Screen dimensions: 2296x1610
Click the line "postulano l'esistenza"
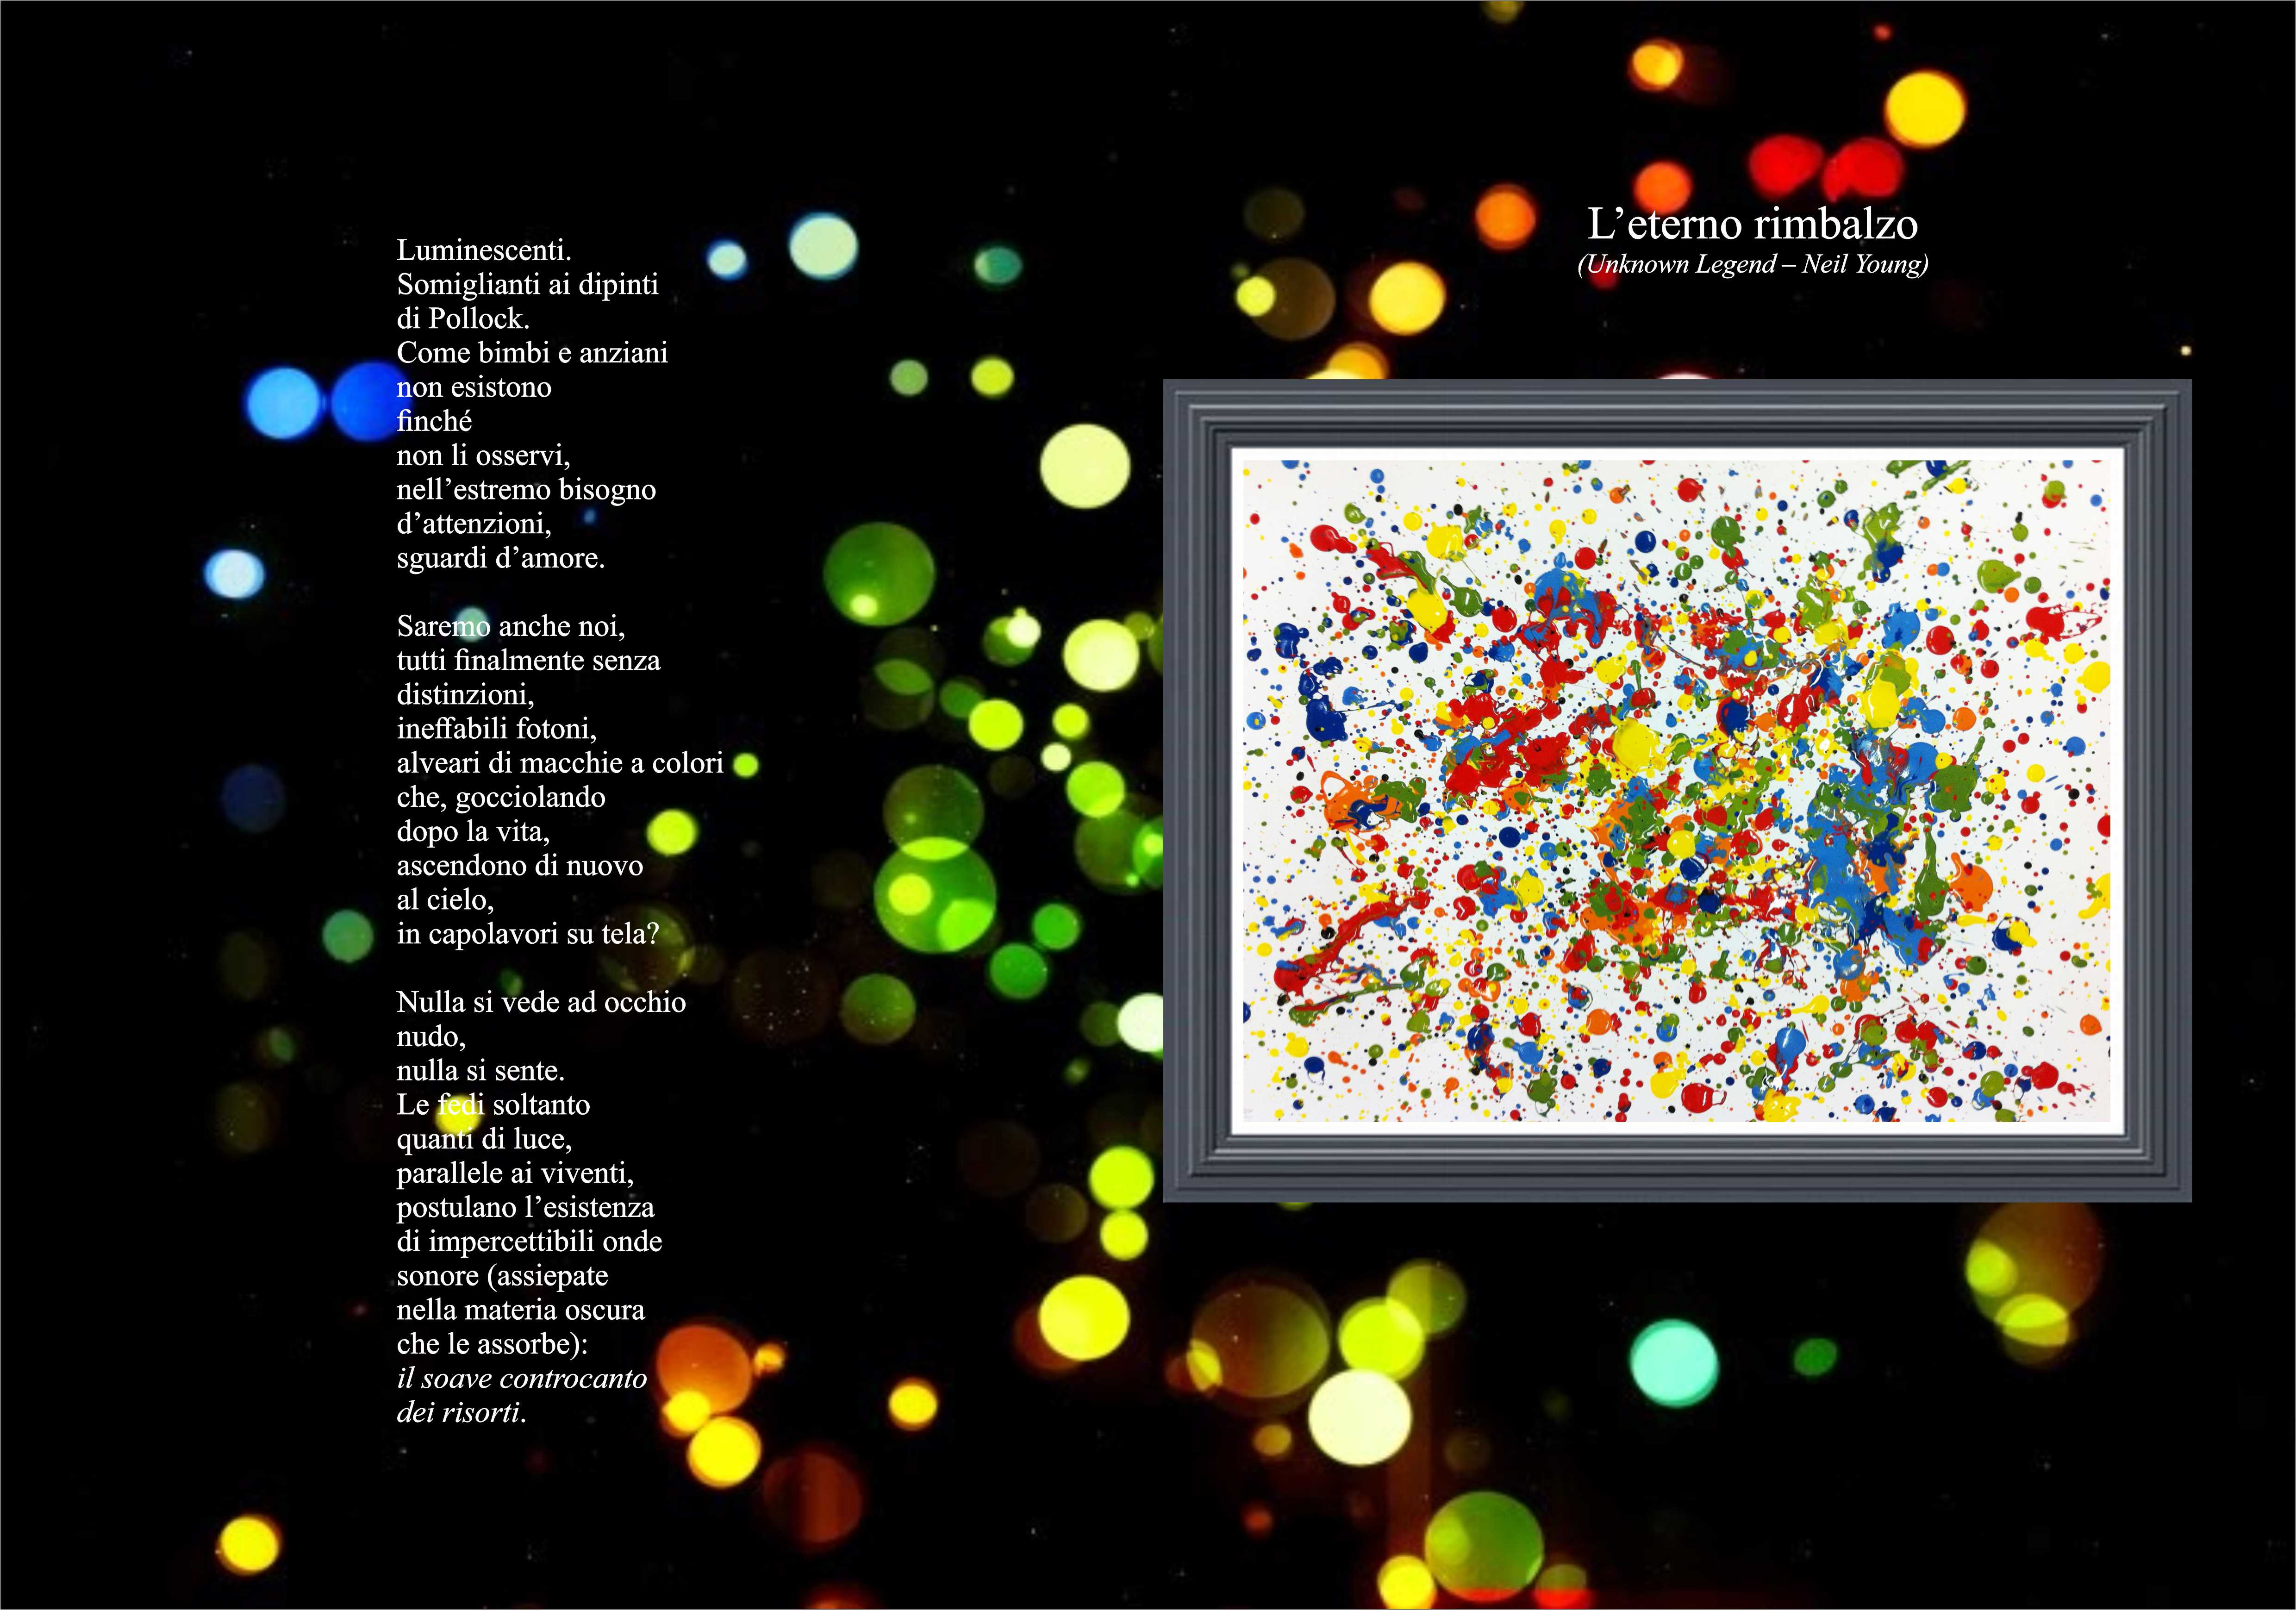[x=525, y=1207]
